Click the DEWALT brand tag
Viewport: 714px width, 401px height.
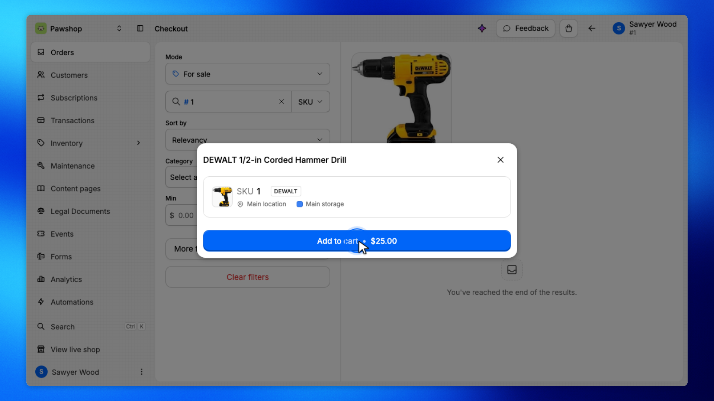[x=286, y=191]
